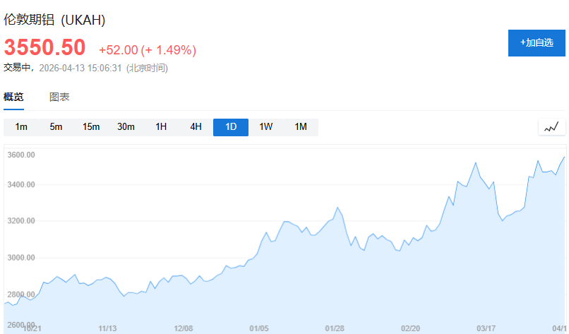This screenshot has height=334, width=569.
Task: Switch chart to 1H interval
Action: coord(161,127)
